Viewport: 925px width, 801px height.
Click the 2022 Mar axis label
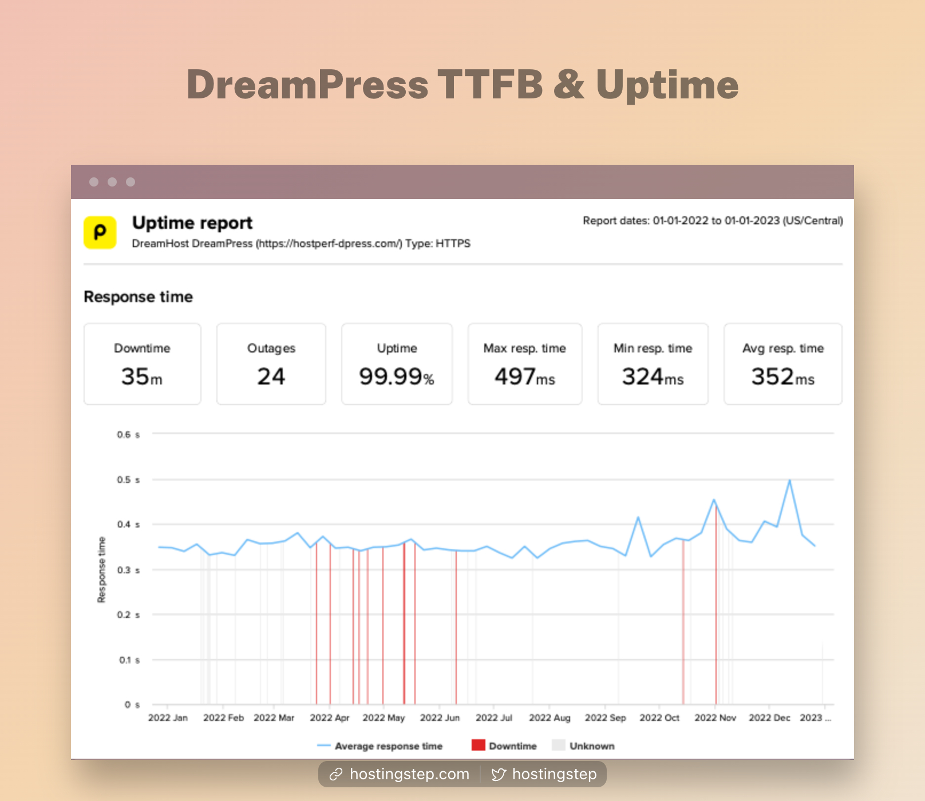tap(274, 717)
